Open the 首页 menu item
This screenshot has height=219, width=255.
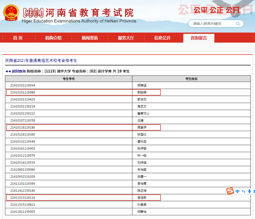[x=18, y=38]
